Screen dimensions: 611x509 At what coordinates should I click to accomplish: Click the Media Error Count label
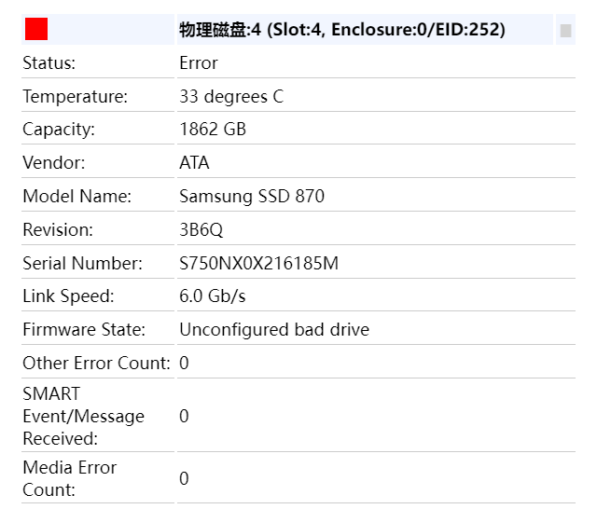click(x=69, y=478)
